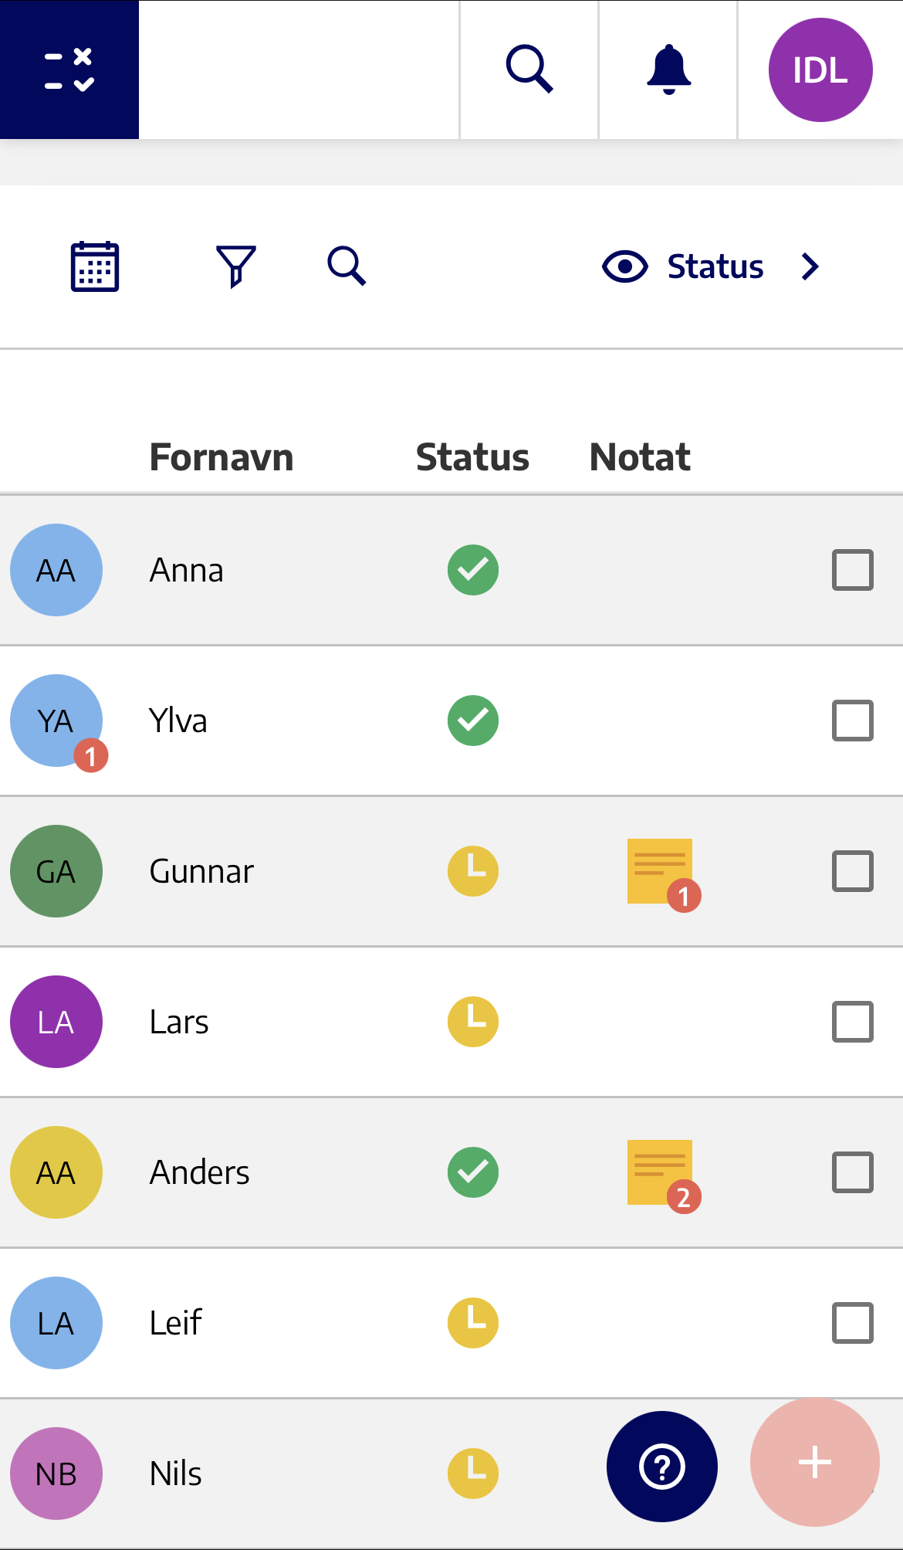
Task: Open the calendar date picker
Action: tap(95, 266)
